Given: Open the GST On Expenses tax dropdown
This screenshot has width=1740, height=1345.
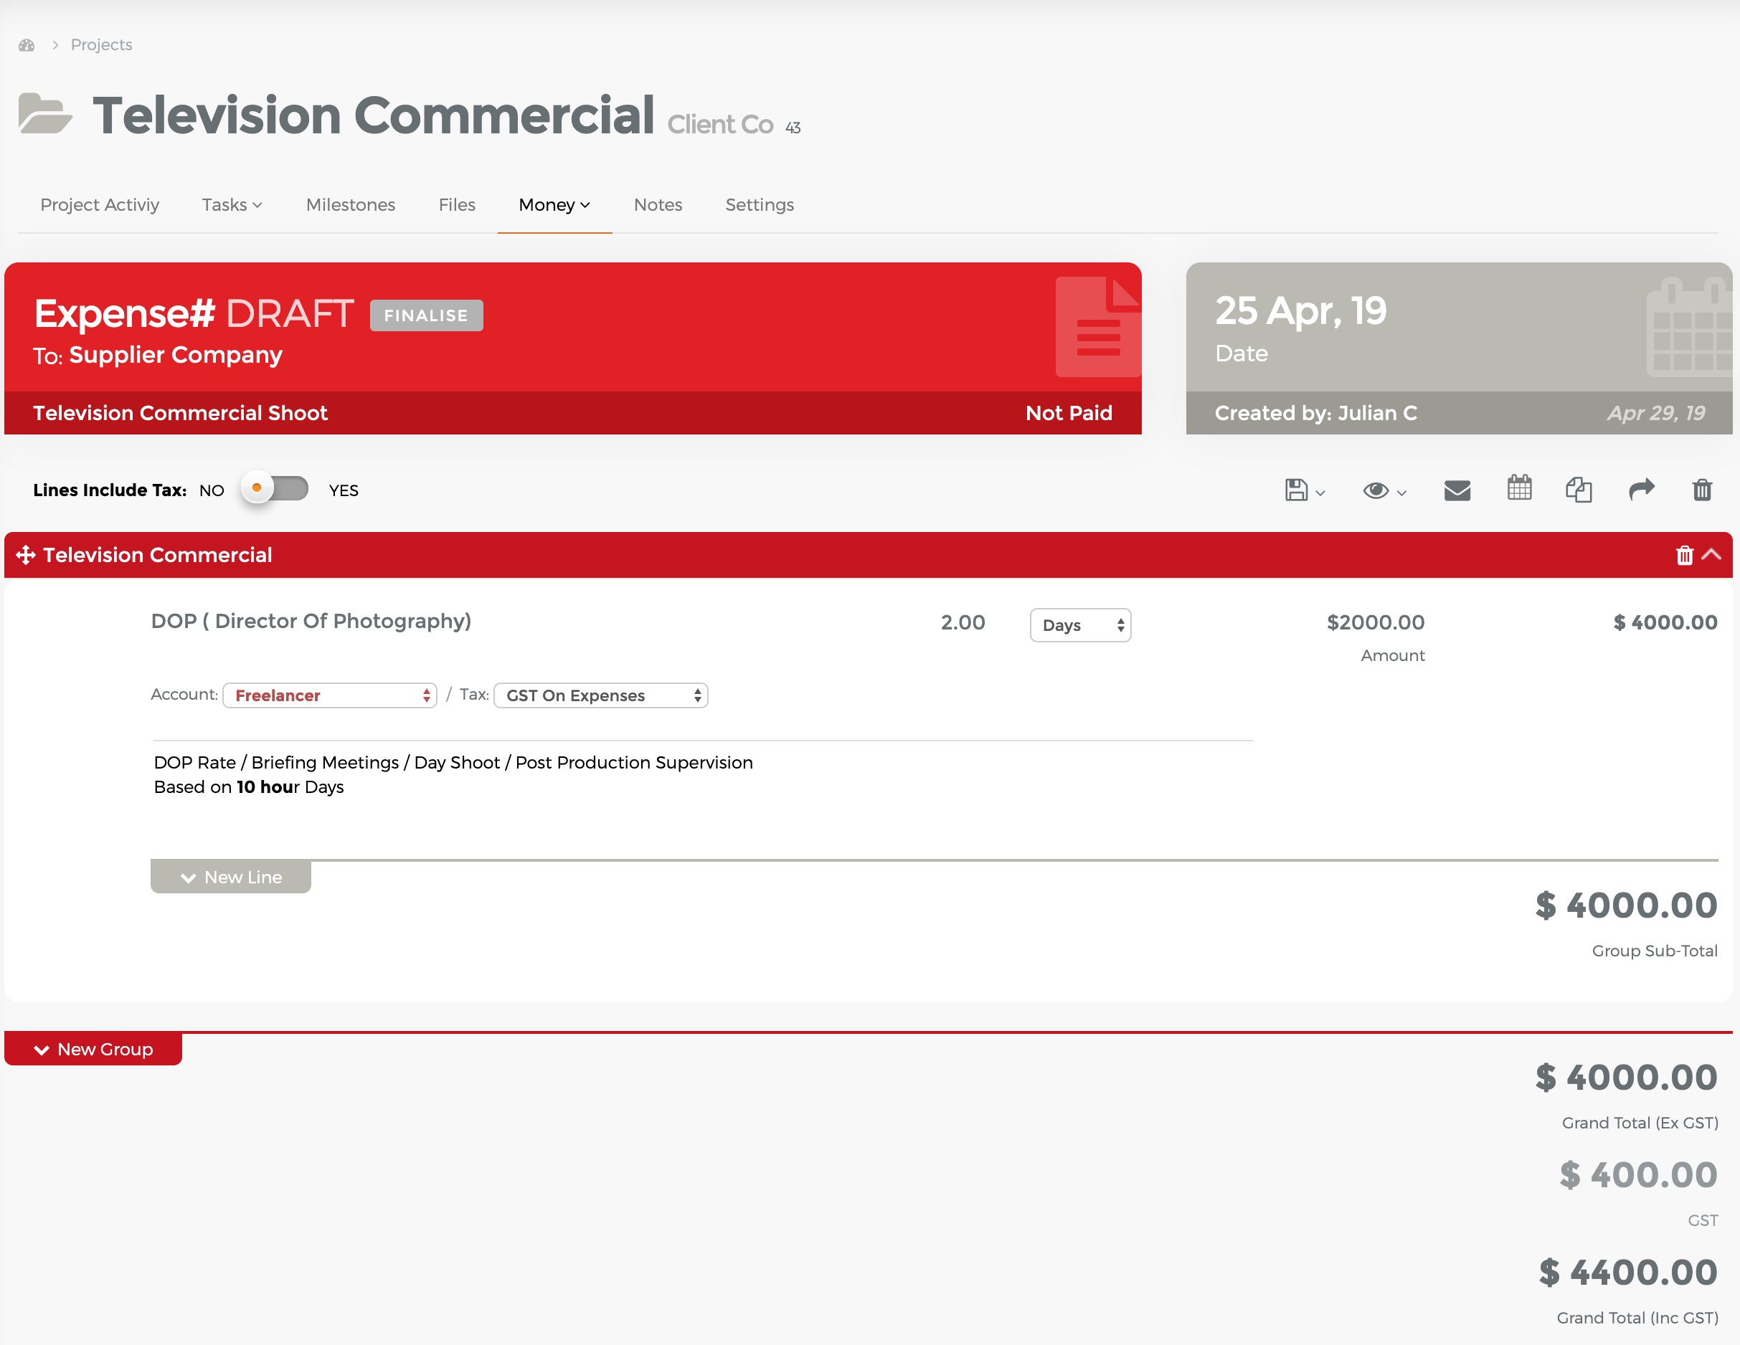Looking at the screenshot, I should click(601, 695).
